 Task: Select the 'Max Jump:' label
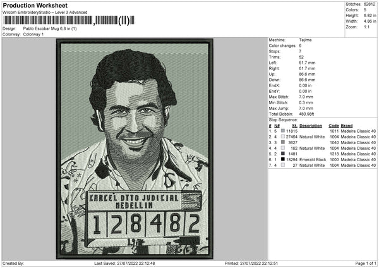point(279,108)
